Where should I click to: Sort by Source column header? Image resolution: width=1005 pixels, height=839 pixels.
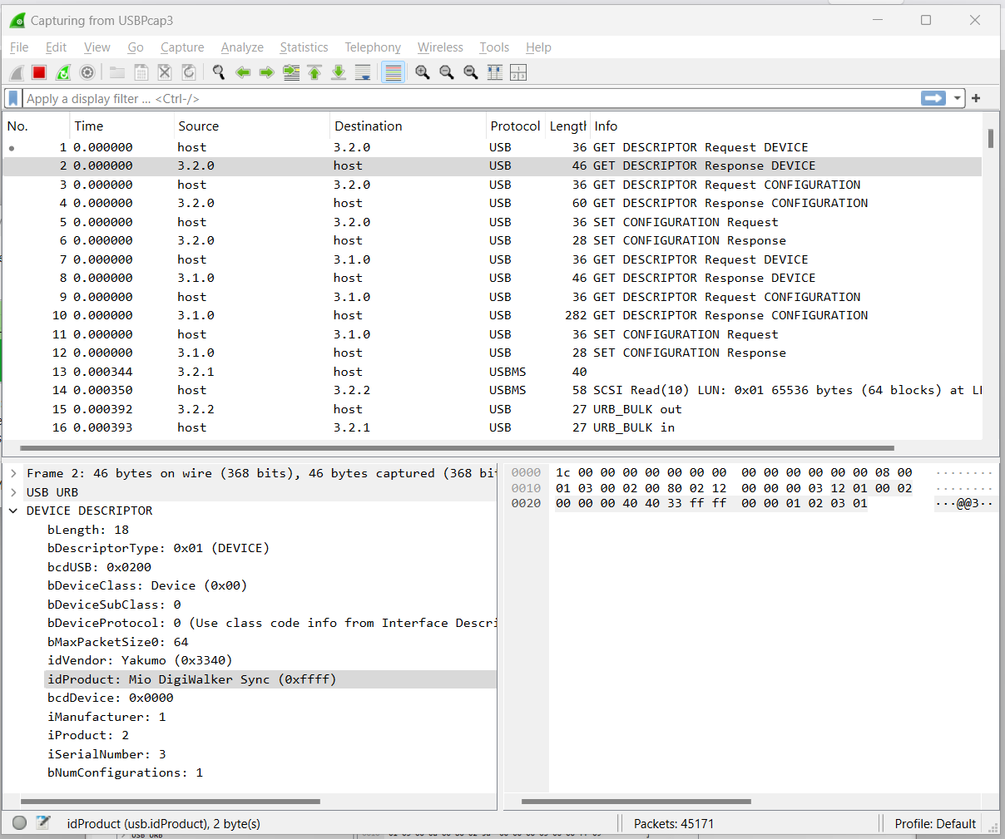pyautogui.click(x=251, y=126)
